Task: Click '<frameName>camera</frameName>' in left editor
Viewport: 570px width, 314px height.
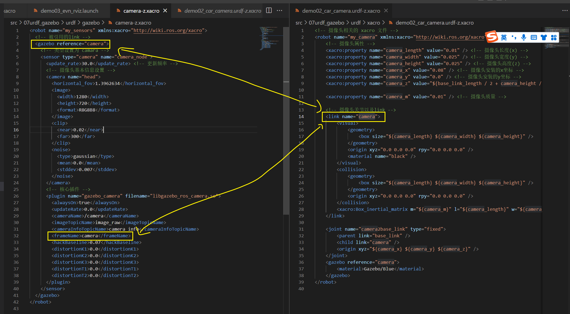Action: tap(91, 236)
